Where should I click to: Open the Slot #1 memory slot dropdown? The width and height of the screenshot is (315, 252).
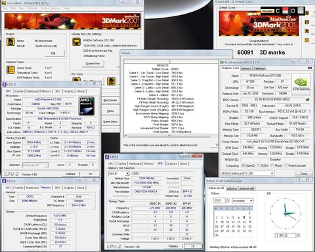[x=119, y=173]
